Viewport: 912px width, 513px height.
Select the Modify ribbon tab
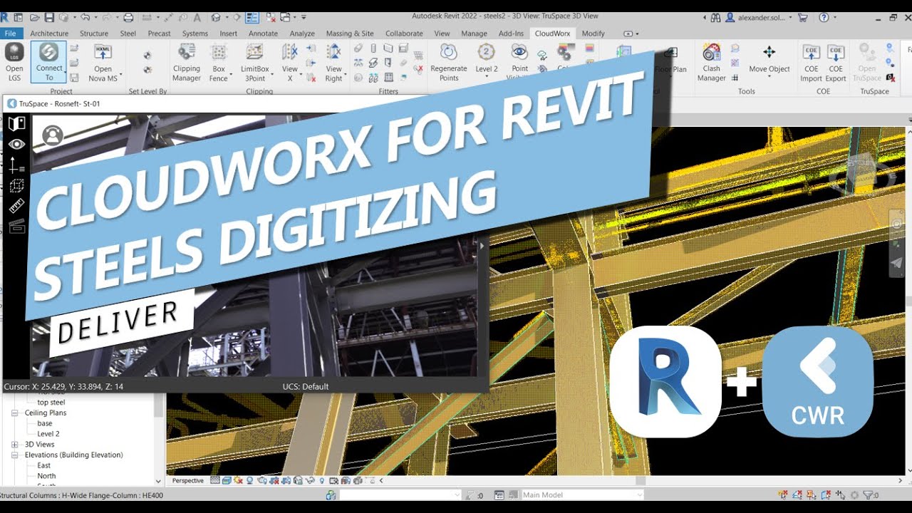pos(593,33)
